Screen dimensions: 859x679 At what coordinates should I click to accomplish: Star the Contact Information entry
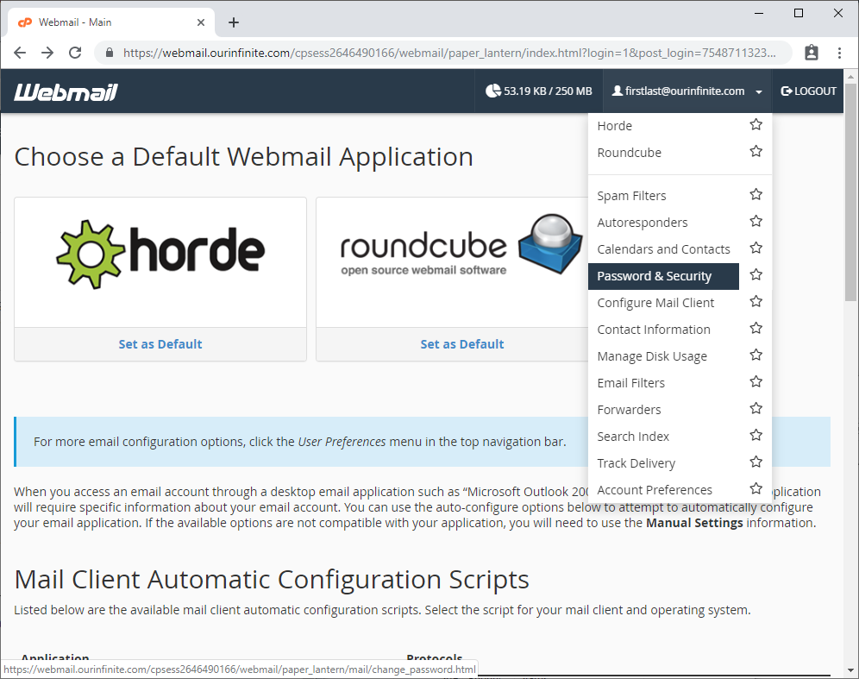click(756, 329)
